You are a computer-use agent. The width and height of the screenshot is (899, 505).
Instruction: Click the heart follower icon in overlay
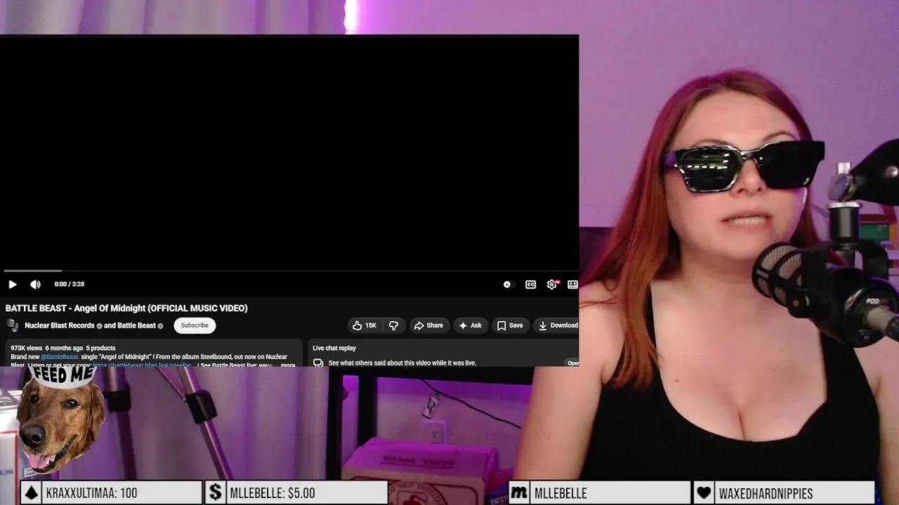pos(704,493)
